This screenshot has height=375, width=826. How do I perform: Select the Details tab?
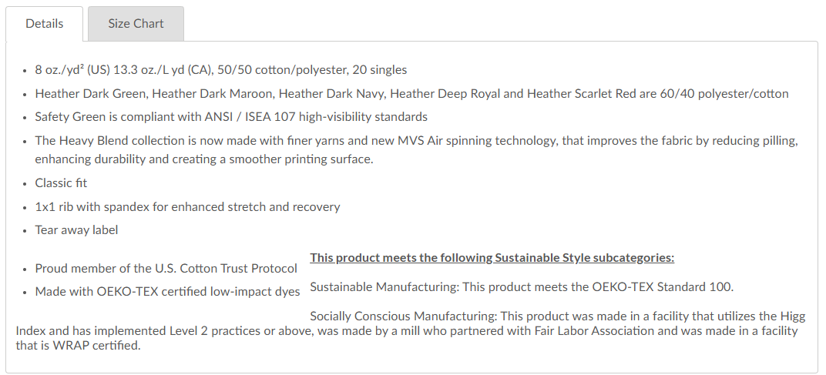pos(45,24)
